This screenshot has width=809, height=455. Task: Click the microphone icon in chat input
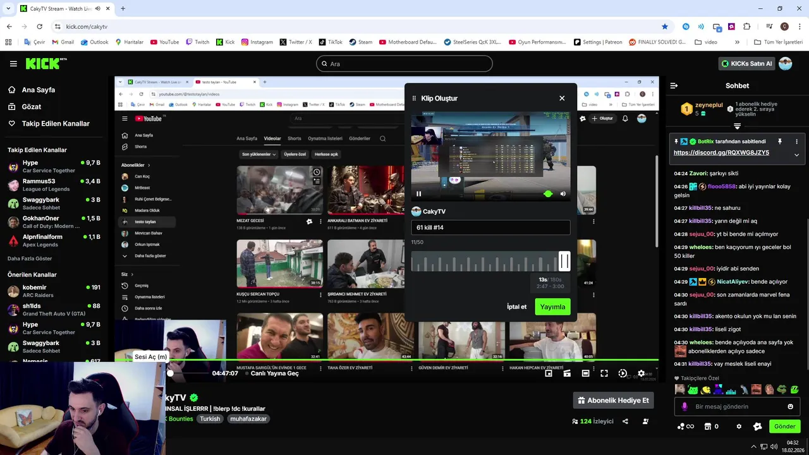(x=684, y=406)
